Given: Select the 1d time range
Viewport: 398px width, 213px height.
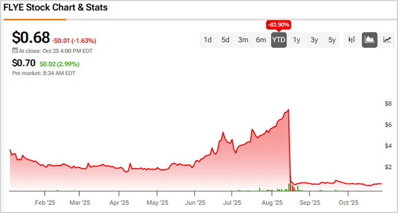Looking at the screenshot, I should (x=208, y=40).
